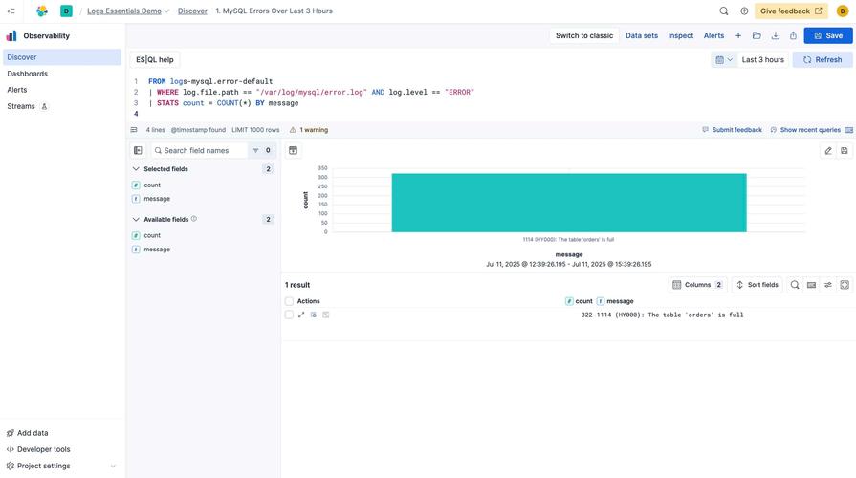
Task: Click the save visualization icon above chart
Action: [845, 150]
